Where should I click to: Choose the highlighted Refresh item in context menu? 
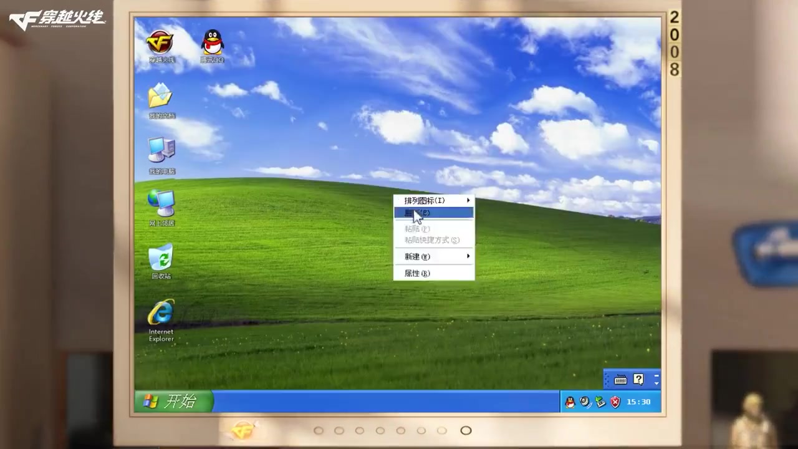point(434,213)
